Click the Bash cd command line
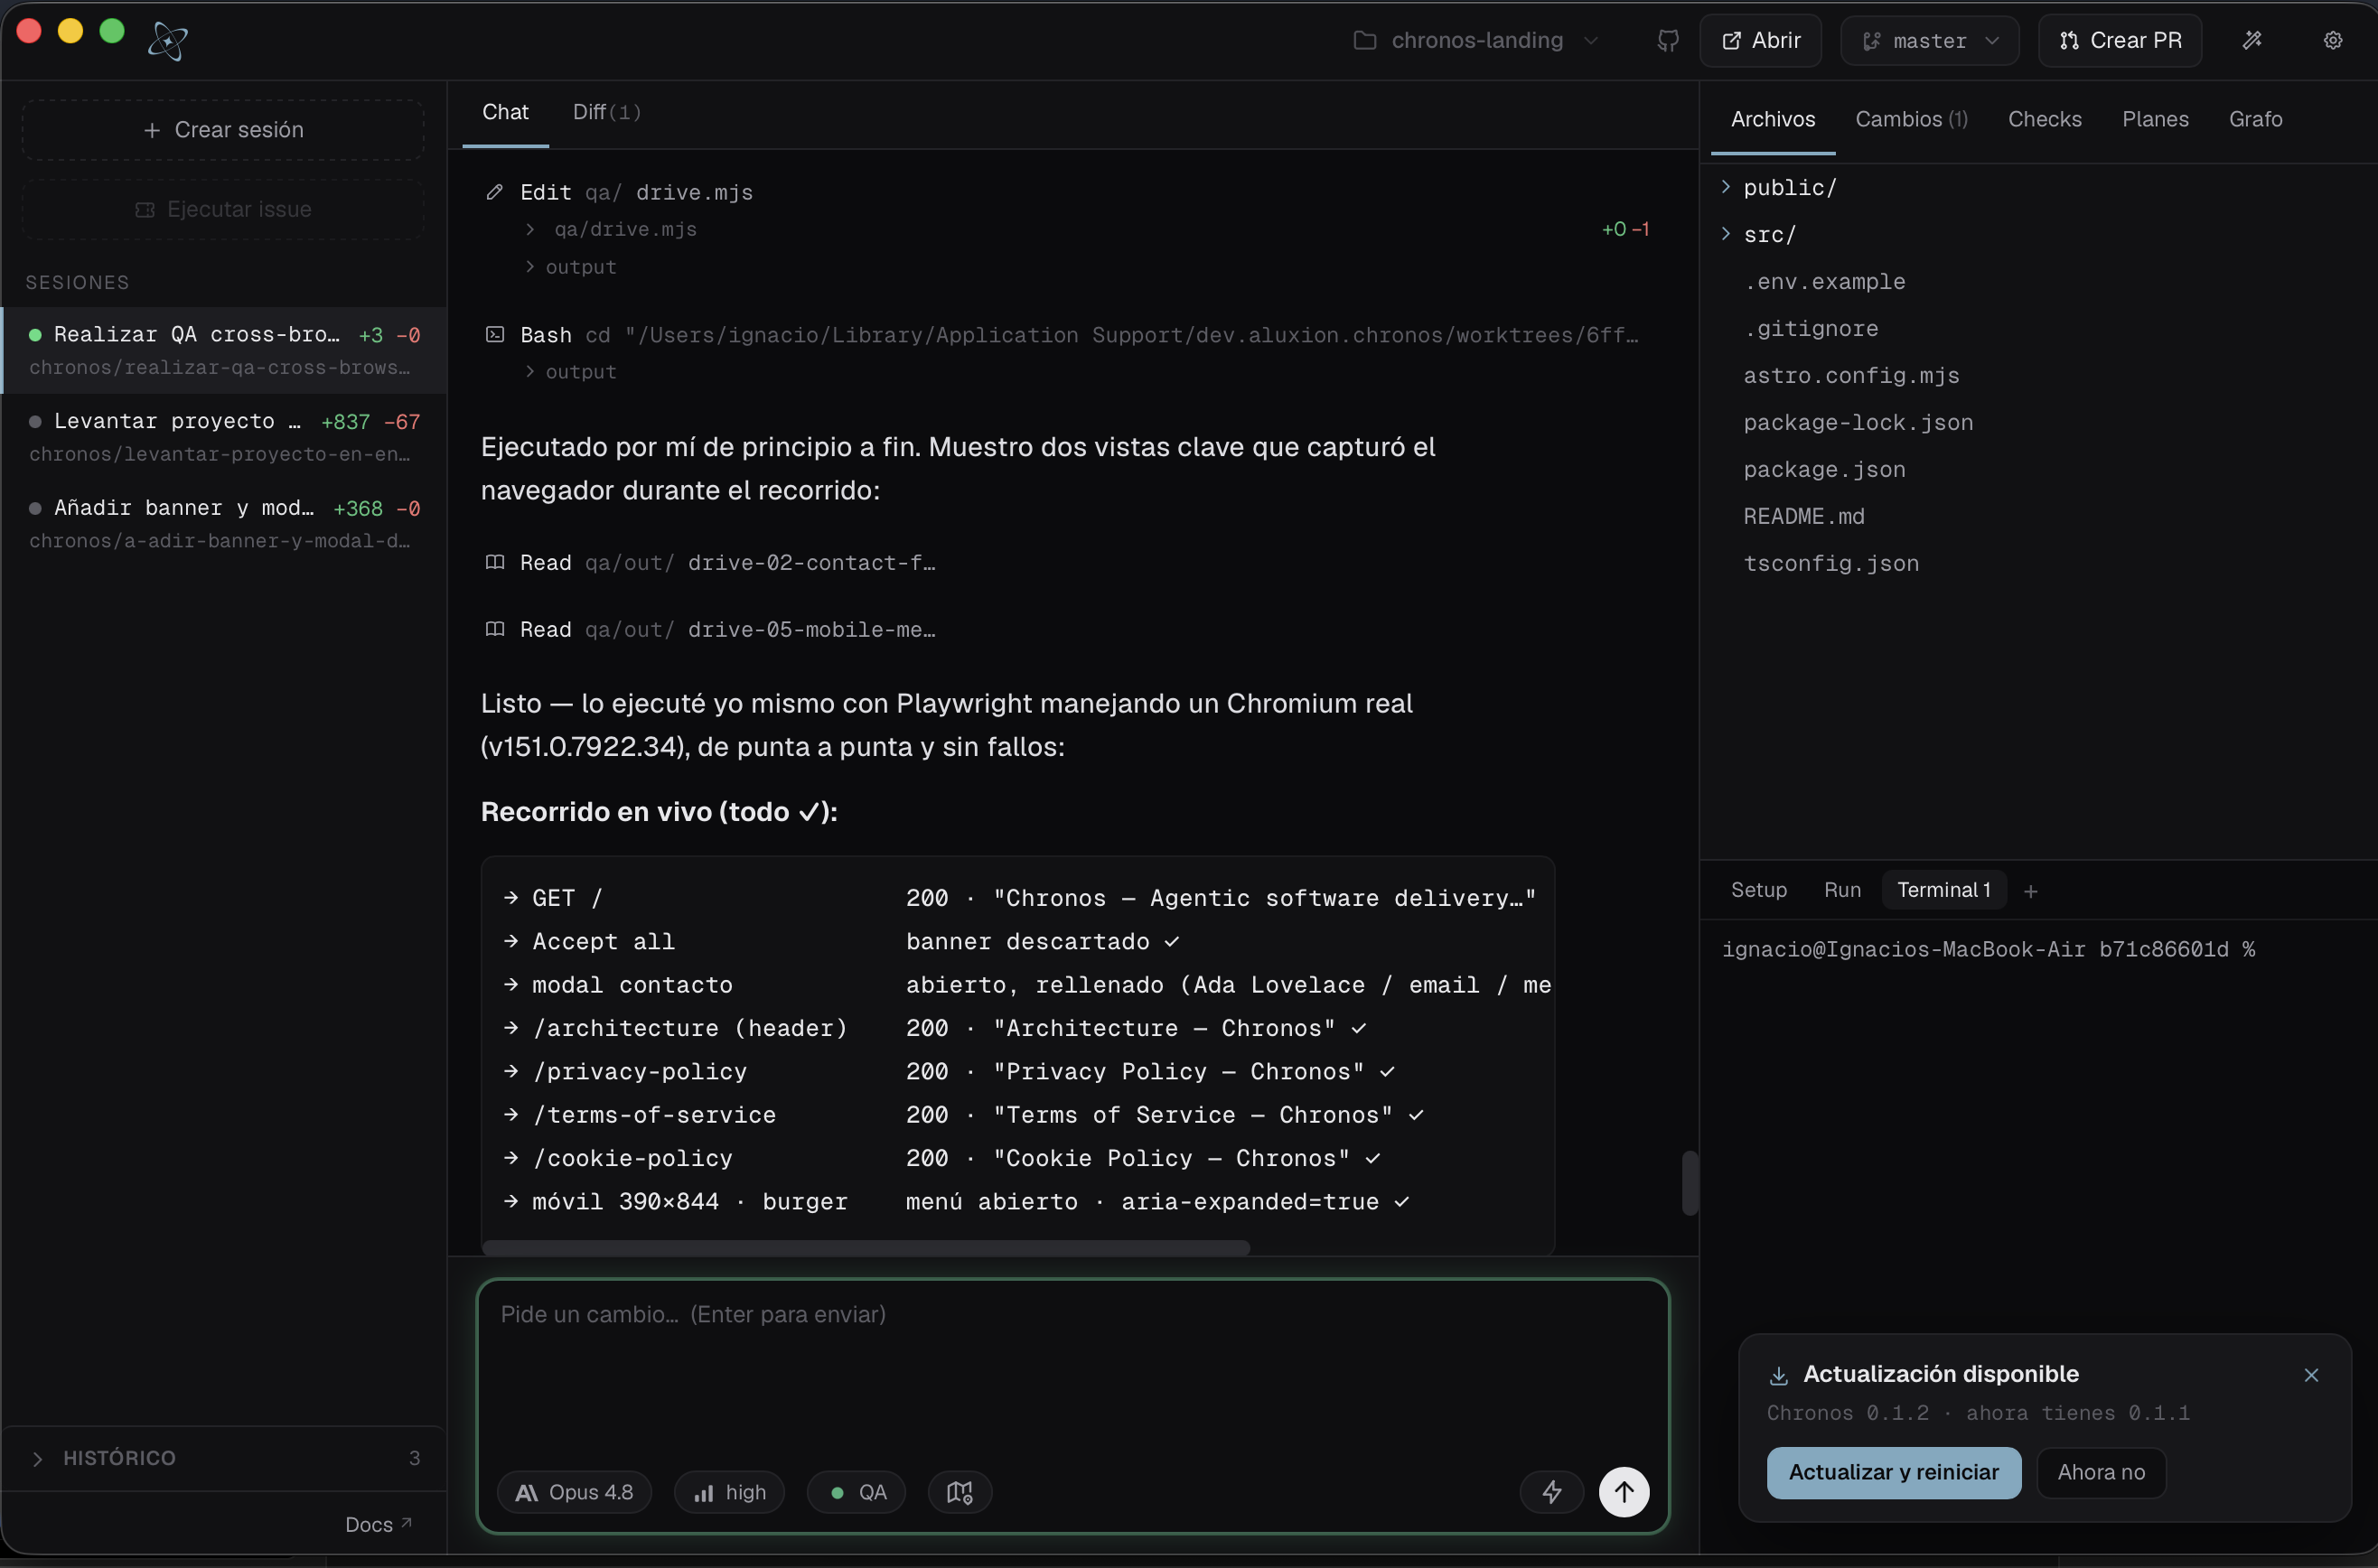Image resolution: width=2378 pixels, height=1568 pixels. [1061, 335]
